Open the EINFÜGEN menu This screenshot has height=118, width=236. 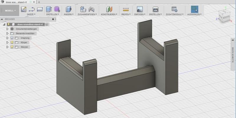tap(140, 14)
